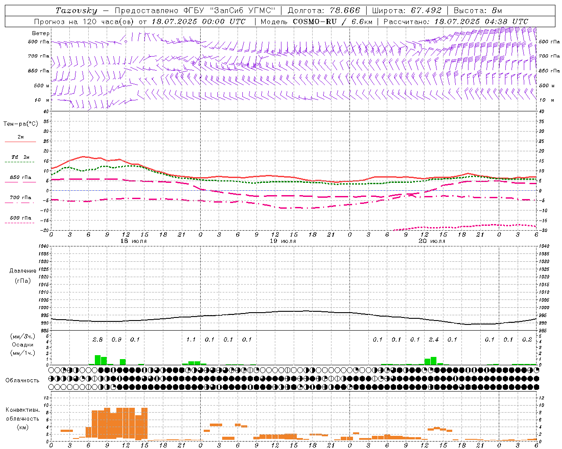This screenshot has width=562, height=449.
Task: Click the 0.2 precipitation value
Action: tap(527, 339)
